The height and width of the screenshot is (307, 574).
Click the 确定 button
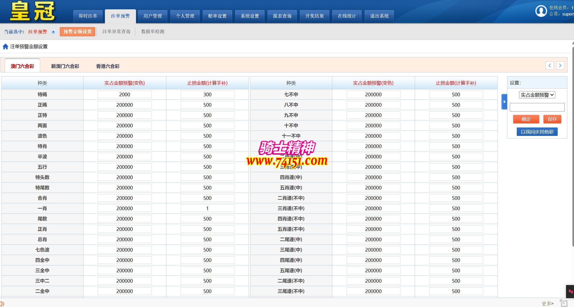pos(526,119)
